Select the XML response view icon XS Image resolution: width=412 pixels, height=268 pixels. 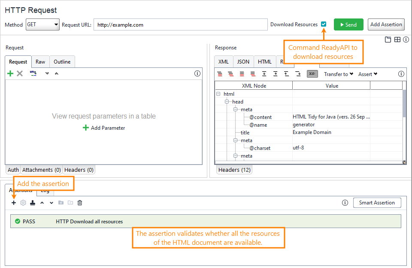pyautogui.click(x=312, y=74)
